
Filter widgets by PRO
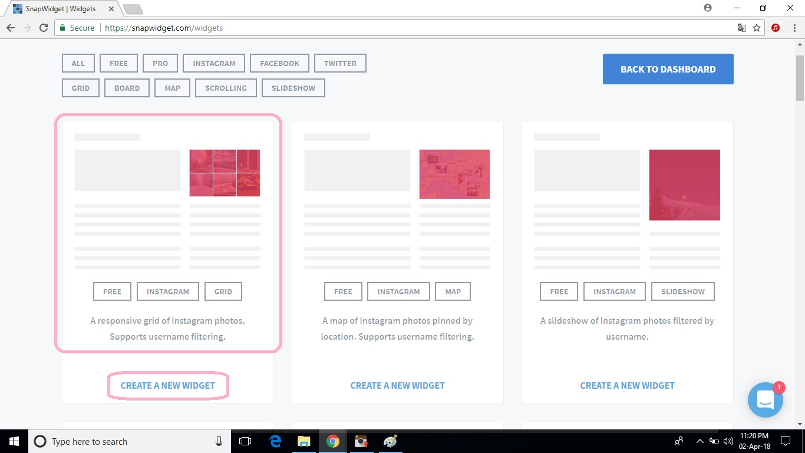(160, 63)
